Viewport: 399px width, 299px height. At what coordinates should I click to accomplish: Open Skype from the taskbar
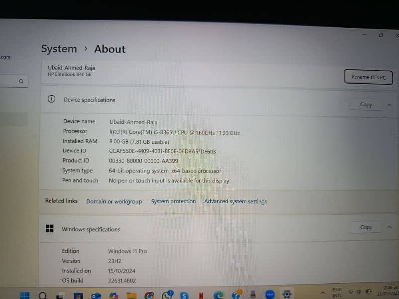click(184, 294)
